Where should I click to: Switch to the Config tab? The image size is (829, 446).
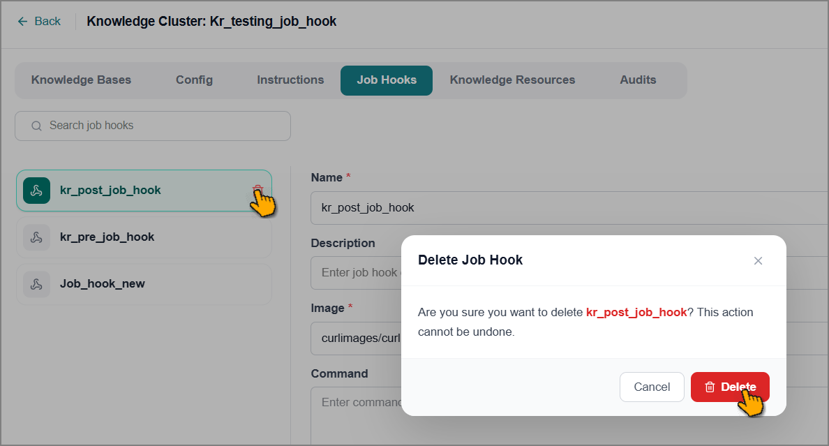point(194,80)
